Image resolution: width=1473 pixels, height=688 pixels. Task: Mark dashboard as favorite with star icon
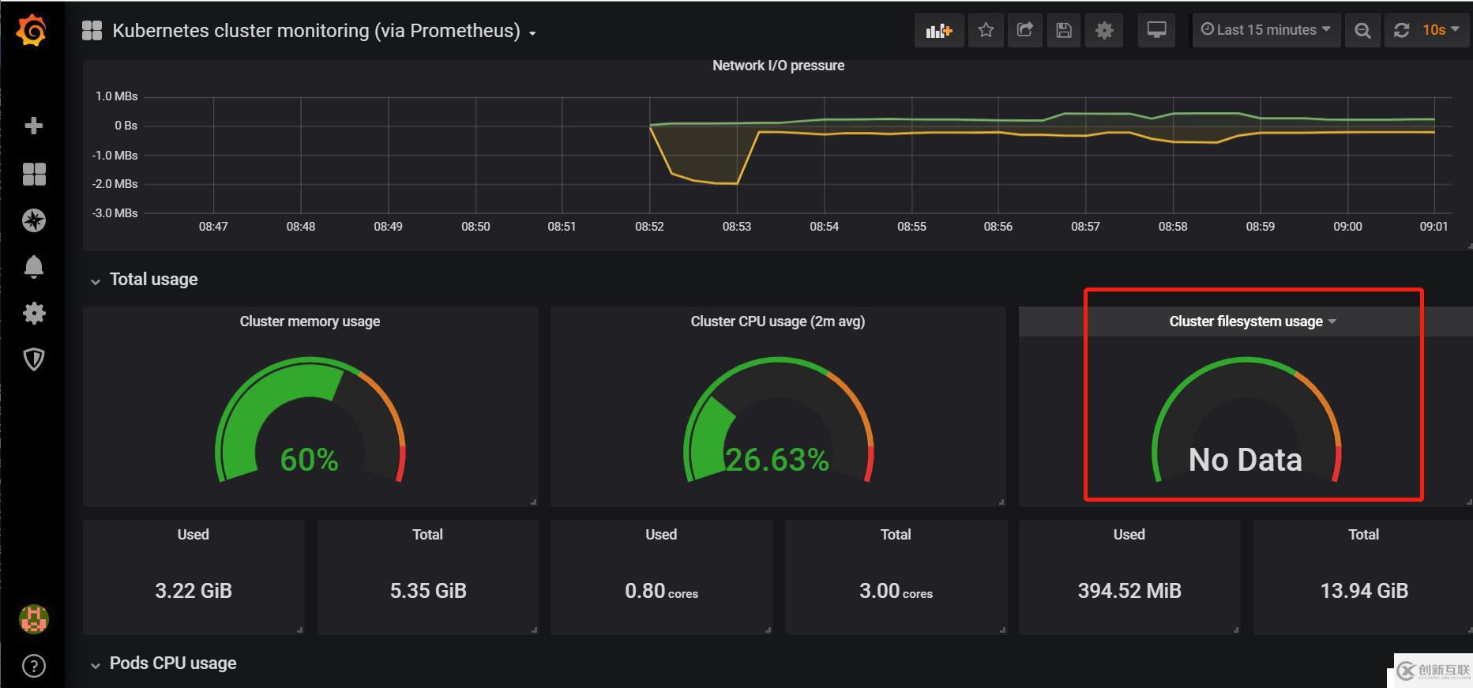click(986, 31)
